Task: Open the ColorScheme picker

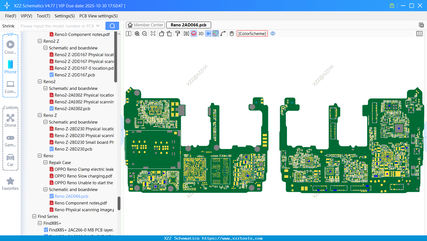Action: [252, 34]
